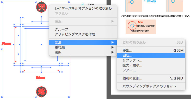The width and height of the screenshot is (191, 99).
Task: Select 拡大・縮小... transform option
Action: pyautogui.click(x=151, y=65)
